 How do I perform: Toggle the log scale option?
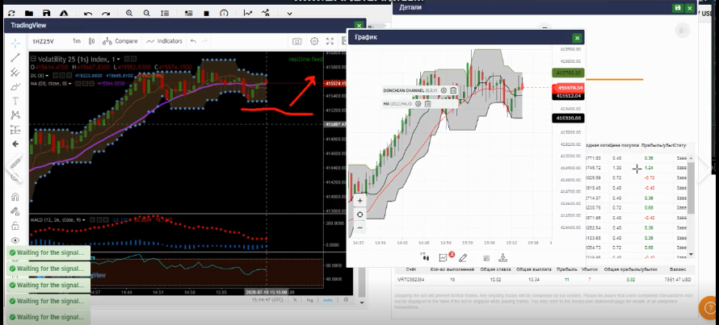coord(310,300)
